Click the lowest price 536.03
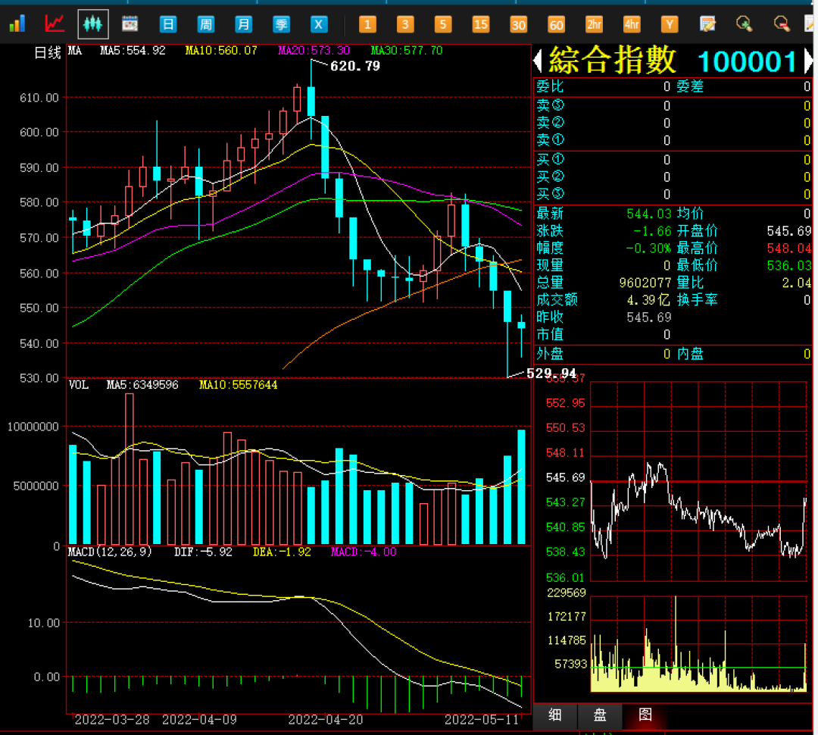The image size is (818, 735). 788,266
